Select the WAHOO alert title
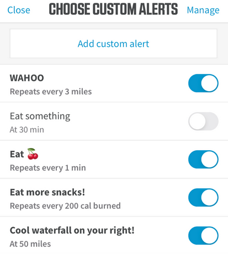 point(27,78)
